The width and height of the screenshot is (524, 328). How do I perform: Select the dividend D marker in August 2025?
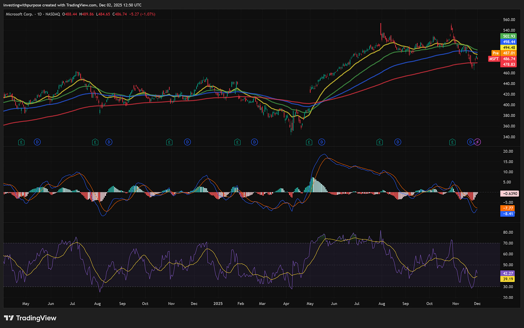[x=398, y=142]
